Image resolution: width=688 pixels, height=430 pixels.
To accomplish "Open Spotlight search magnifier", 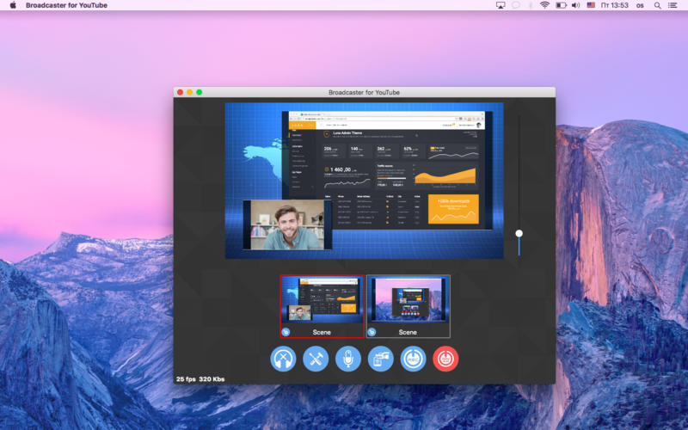I will pos(657,5).
